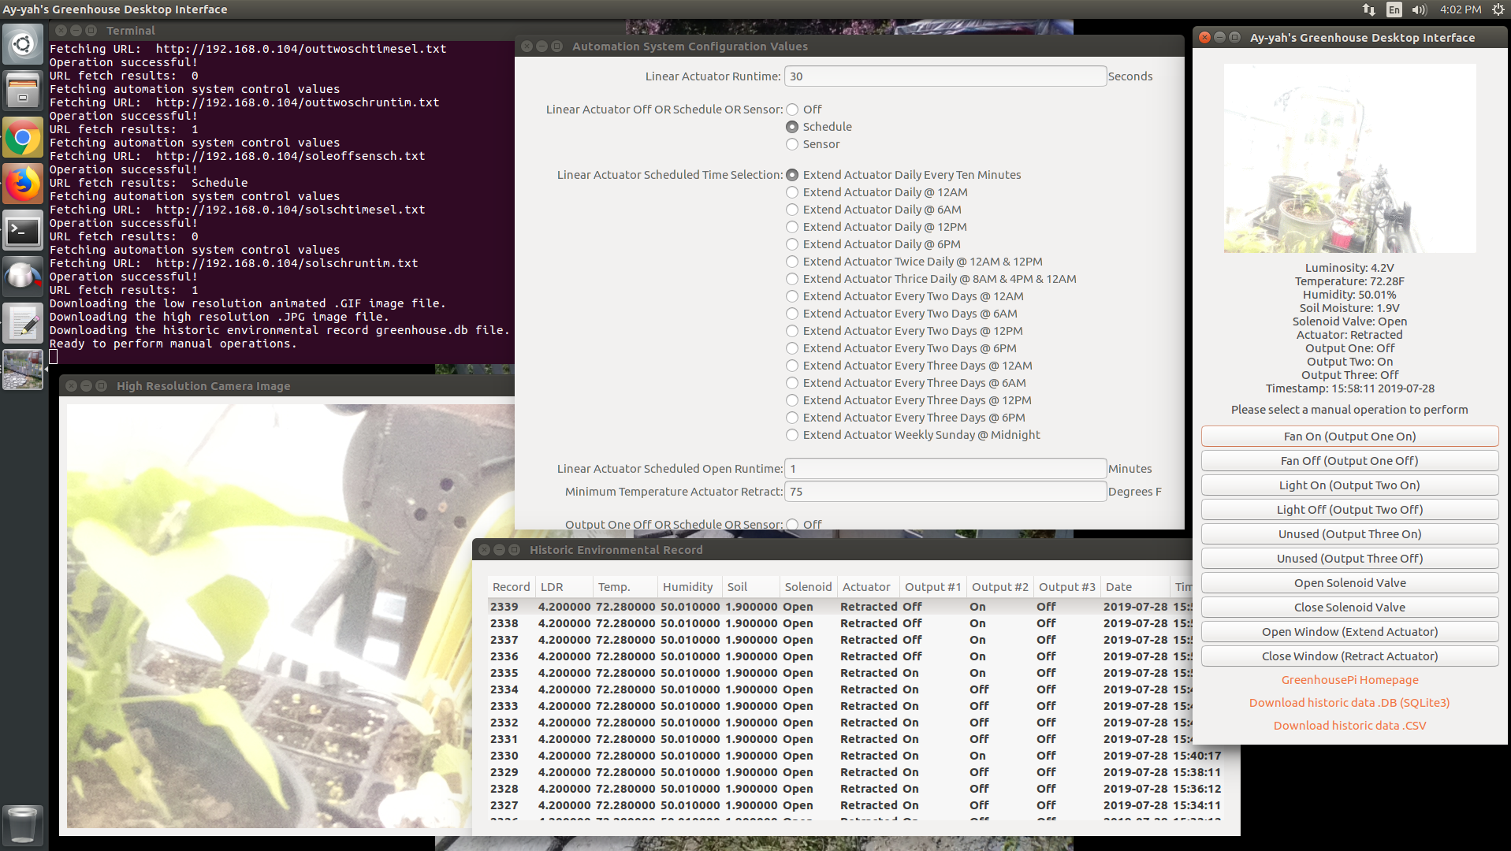Click the Linear Actuator Runtime field
The width and height of the screenshot is (1511, 851).
click(945, 76)
